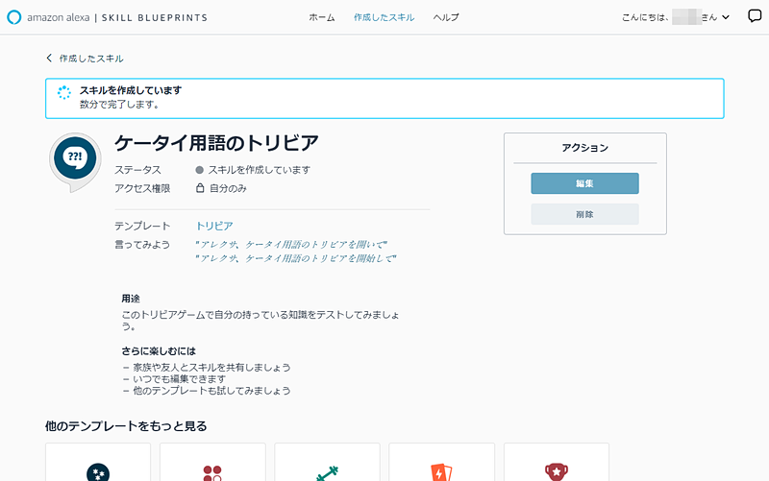Viewport: 769px width, 481px height.
Task: Click the スキルを作成しています banner heading
Action: coord(131,90)
